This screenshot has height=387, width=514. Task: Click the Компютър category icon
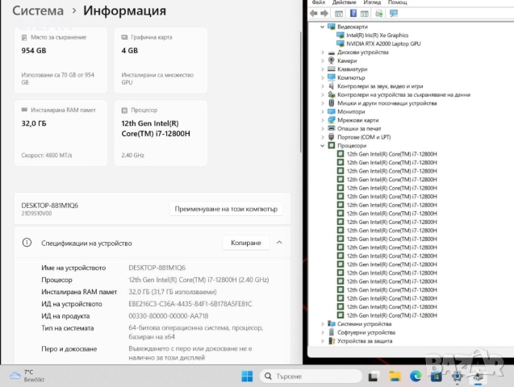332,77
